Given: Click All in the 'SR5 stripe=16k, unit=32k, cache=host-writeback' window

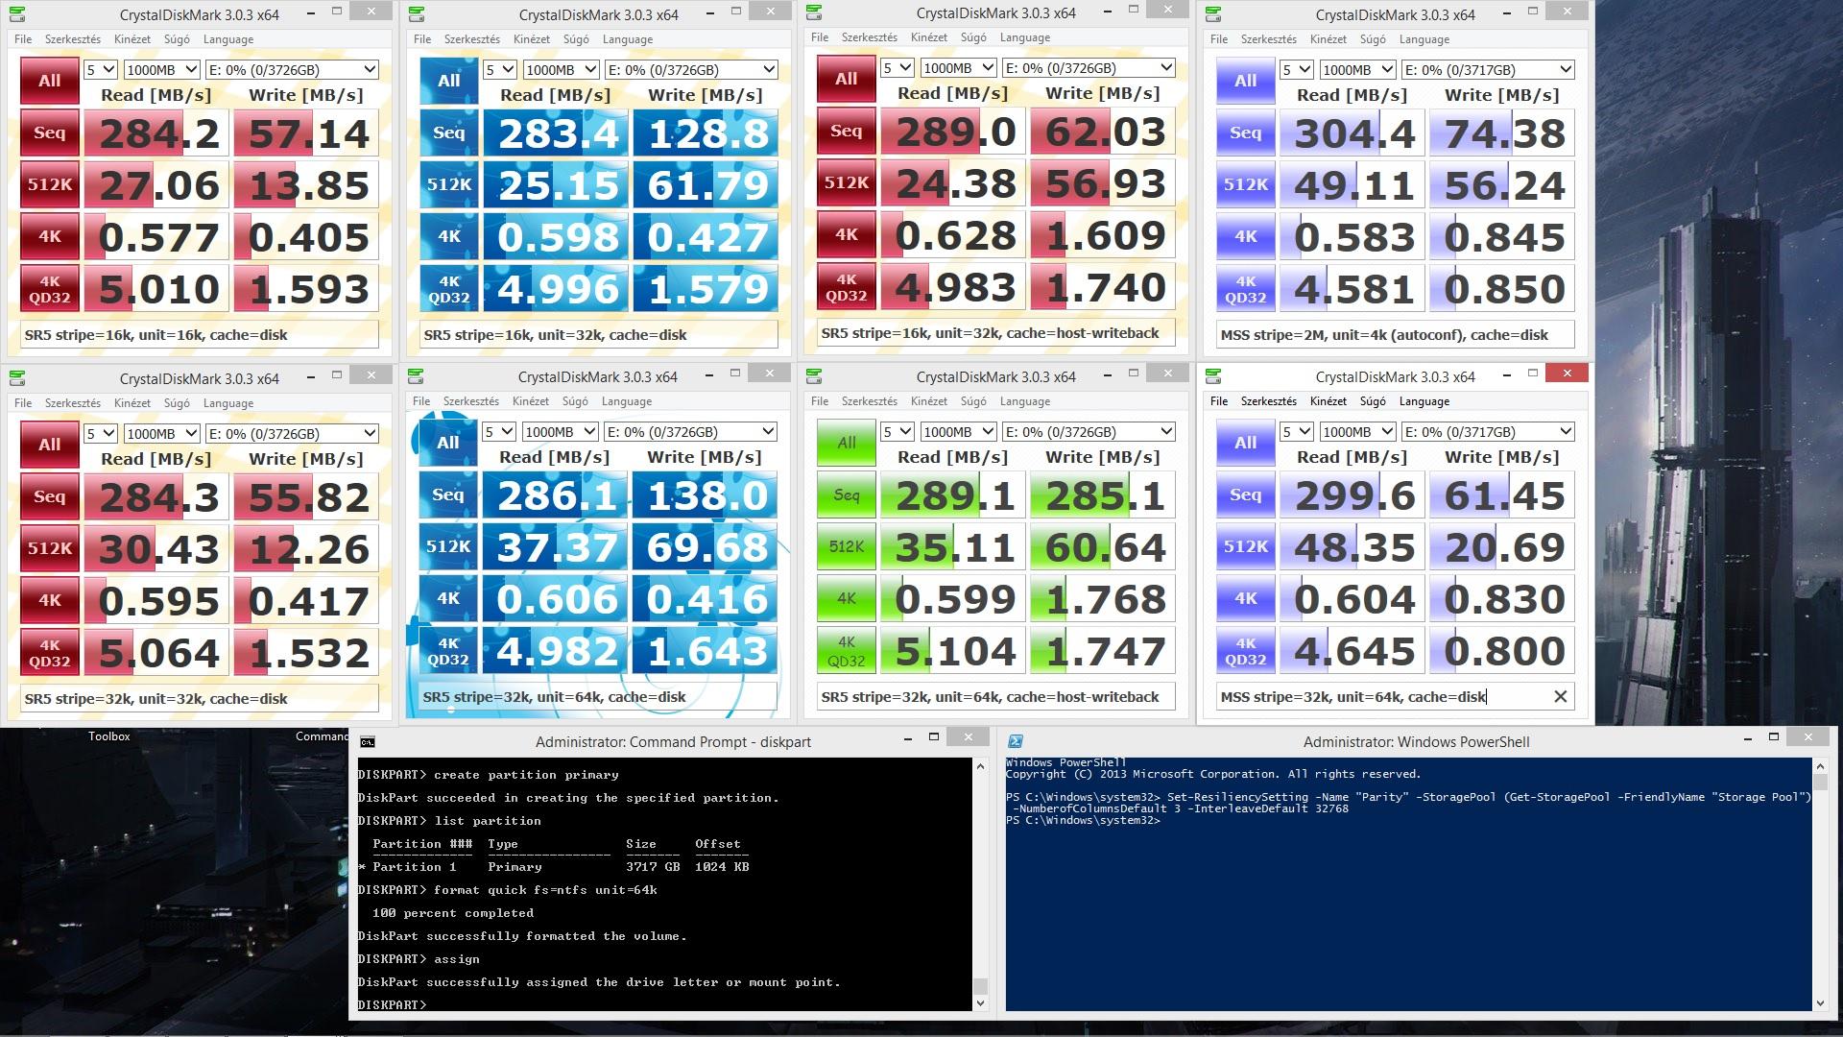Looking at the screenshot, I should [x=846, y=79].
